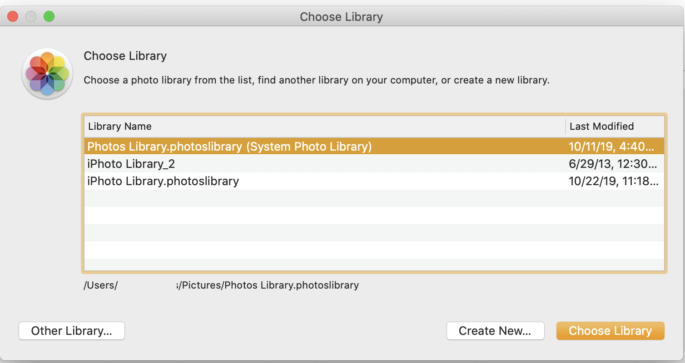This screenshot has width=685, height=363.
Task: Click the dialog description sentence
Action: click(x=317, y=81)
